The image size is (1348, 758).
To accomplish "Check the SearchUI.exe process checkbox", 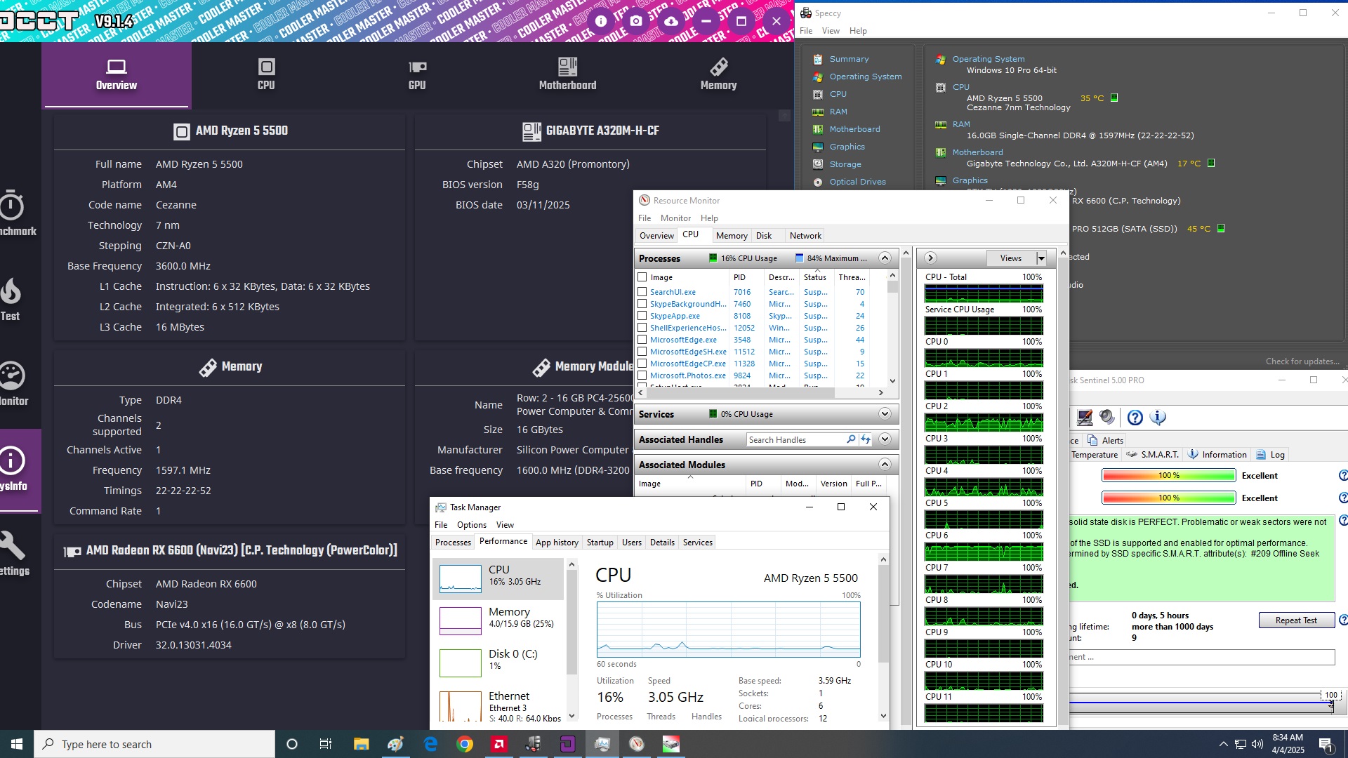I will click(x=642, y=292).
